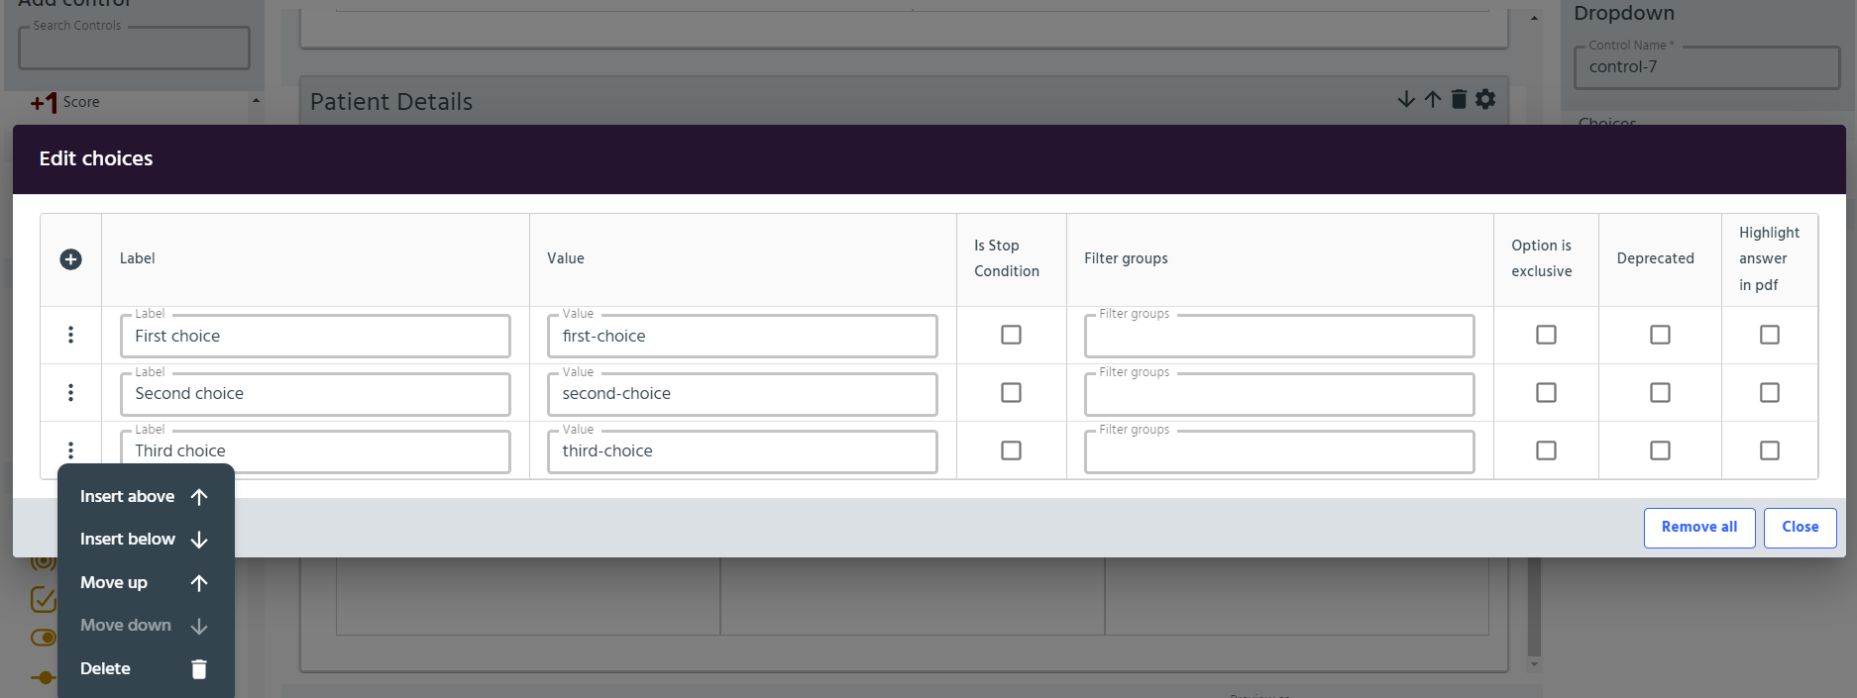Edit Control Name field control-7
The width and height of the screenshot is (1857, 698).
1706,67
